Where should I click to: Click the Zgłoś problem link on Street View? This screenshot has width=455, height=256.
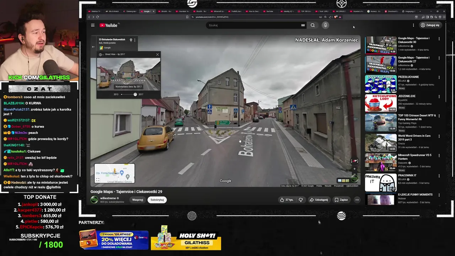352,186
